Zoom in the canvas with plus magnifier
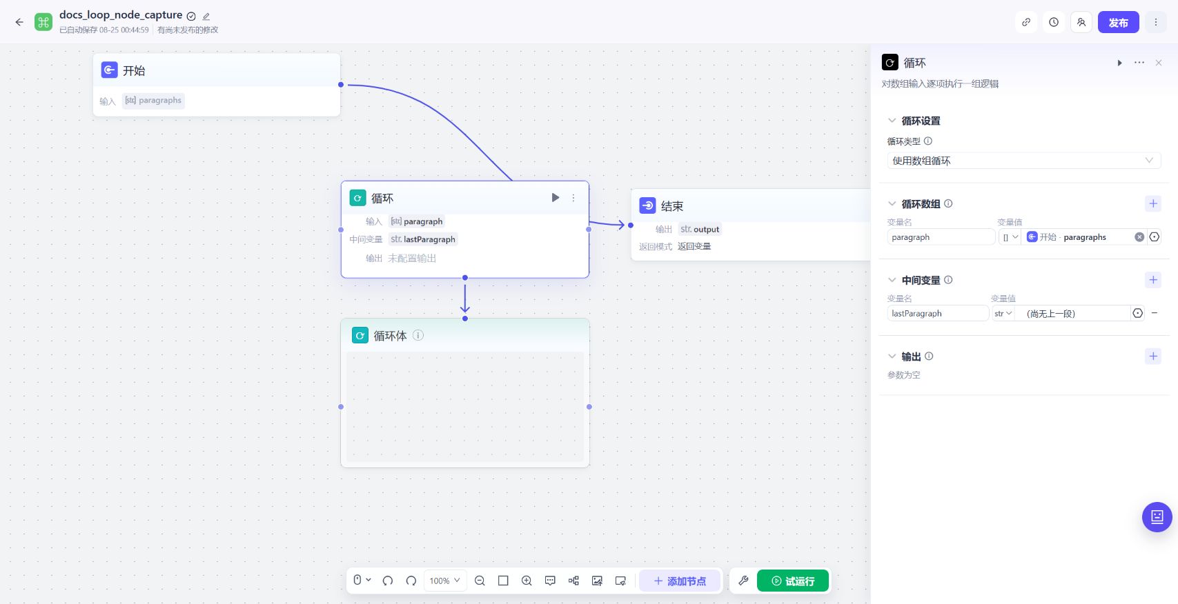Viewport: 1178px width, 604px height. (x=527, y=581)
